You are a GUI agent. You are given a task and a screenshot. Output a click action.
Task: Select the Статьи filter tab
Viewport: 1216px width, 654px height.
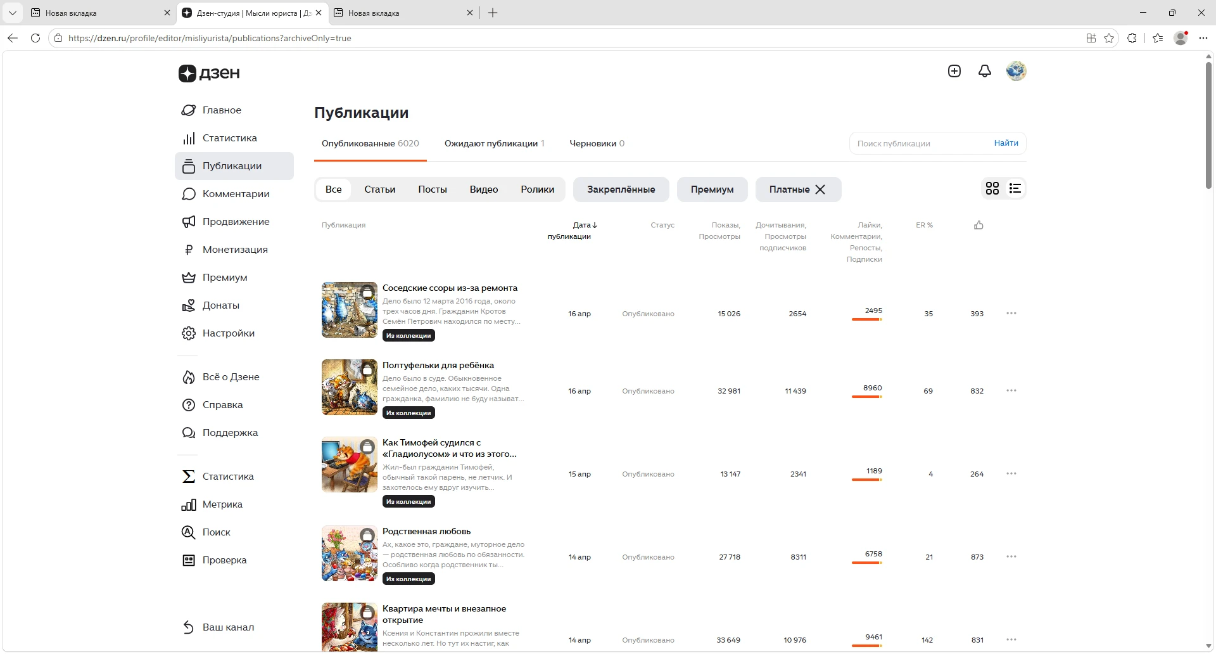point(379,189)
